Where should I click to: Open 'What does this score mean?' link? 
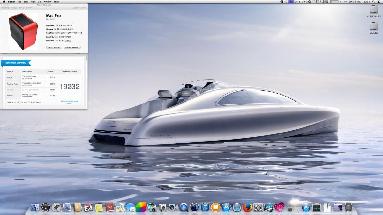(x=70, y=102)
